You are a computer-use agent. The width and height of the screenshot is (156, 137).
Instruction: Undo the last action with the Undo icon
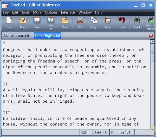[x=121, y=22]
